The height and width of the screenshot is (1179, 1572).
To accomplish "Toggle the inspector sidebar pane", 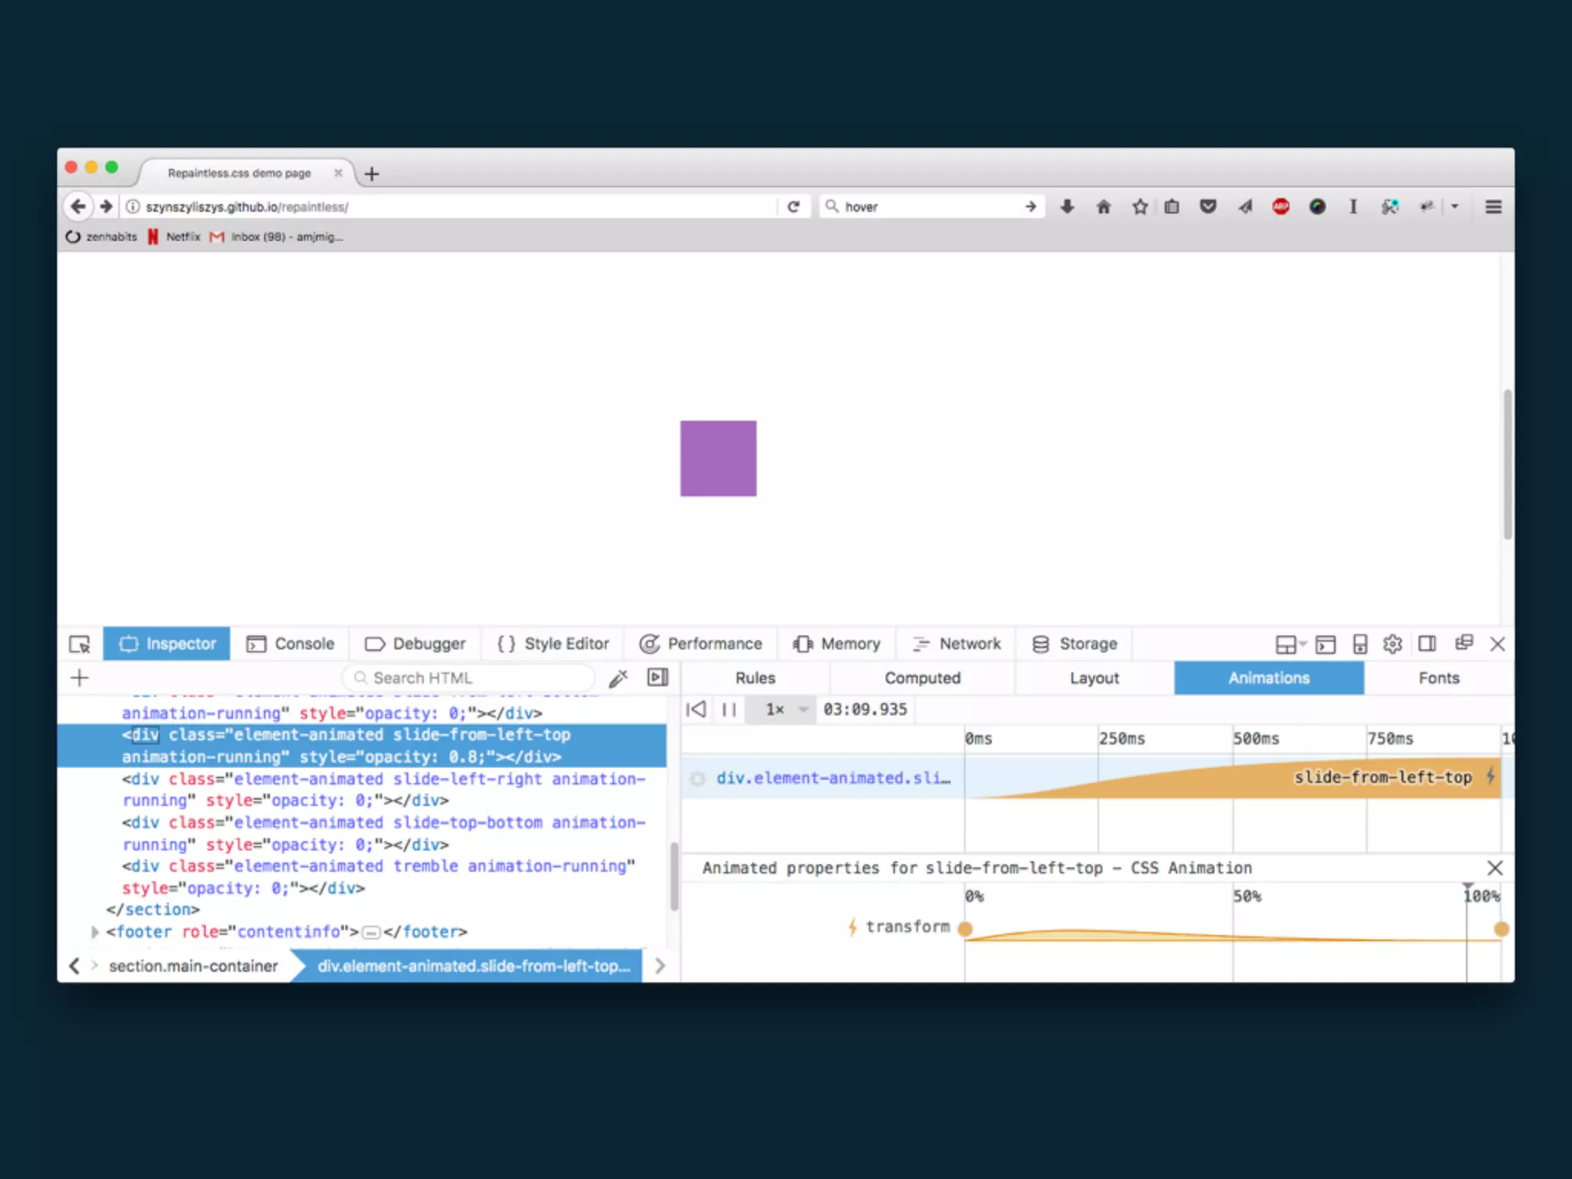I will coord(658,678).
